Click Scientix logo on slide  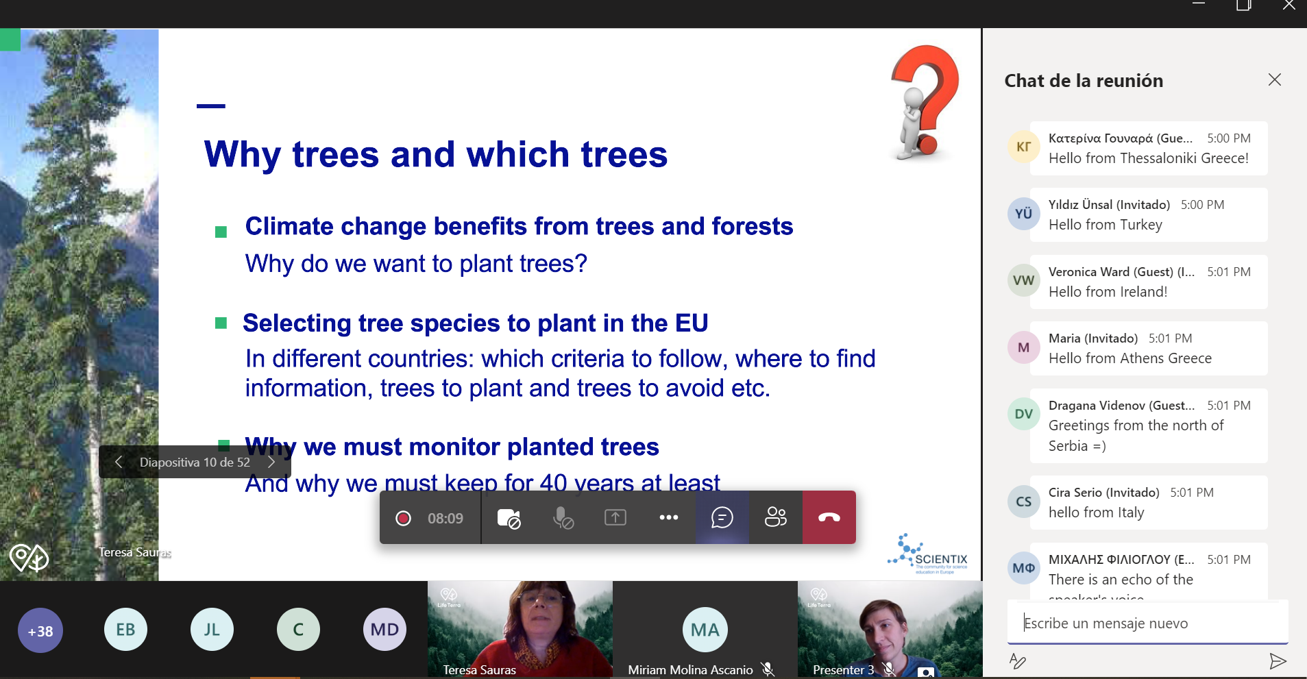927,554
